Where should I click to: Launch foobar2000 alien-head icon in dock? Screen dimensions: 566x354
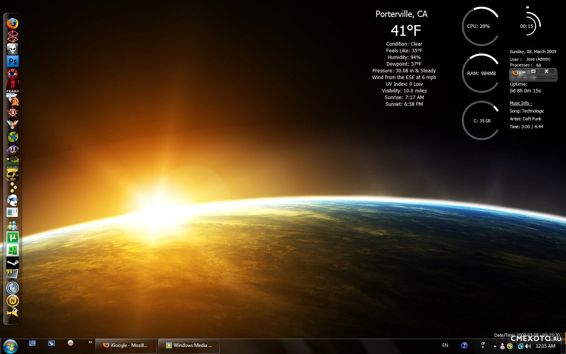[13, 49]
